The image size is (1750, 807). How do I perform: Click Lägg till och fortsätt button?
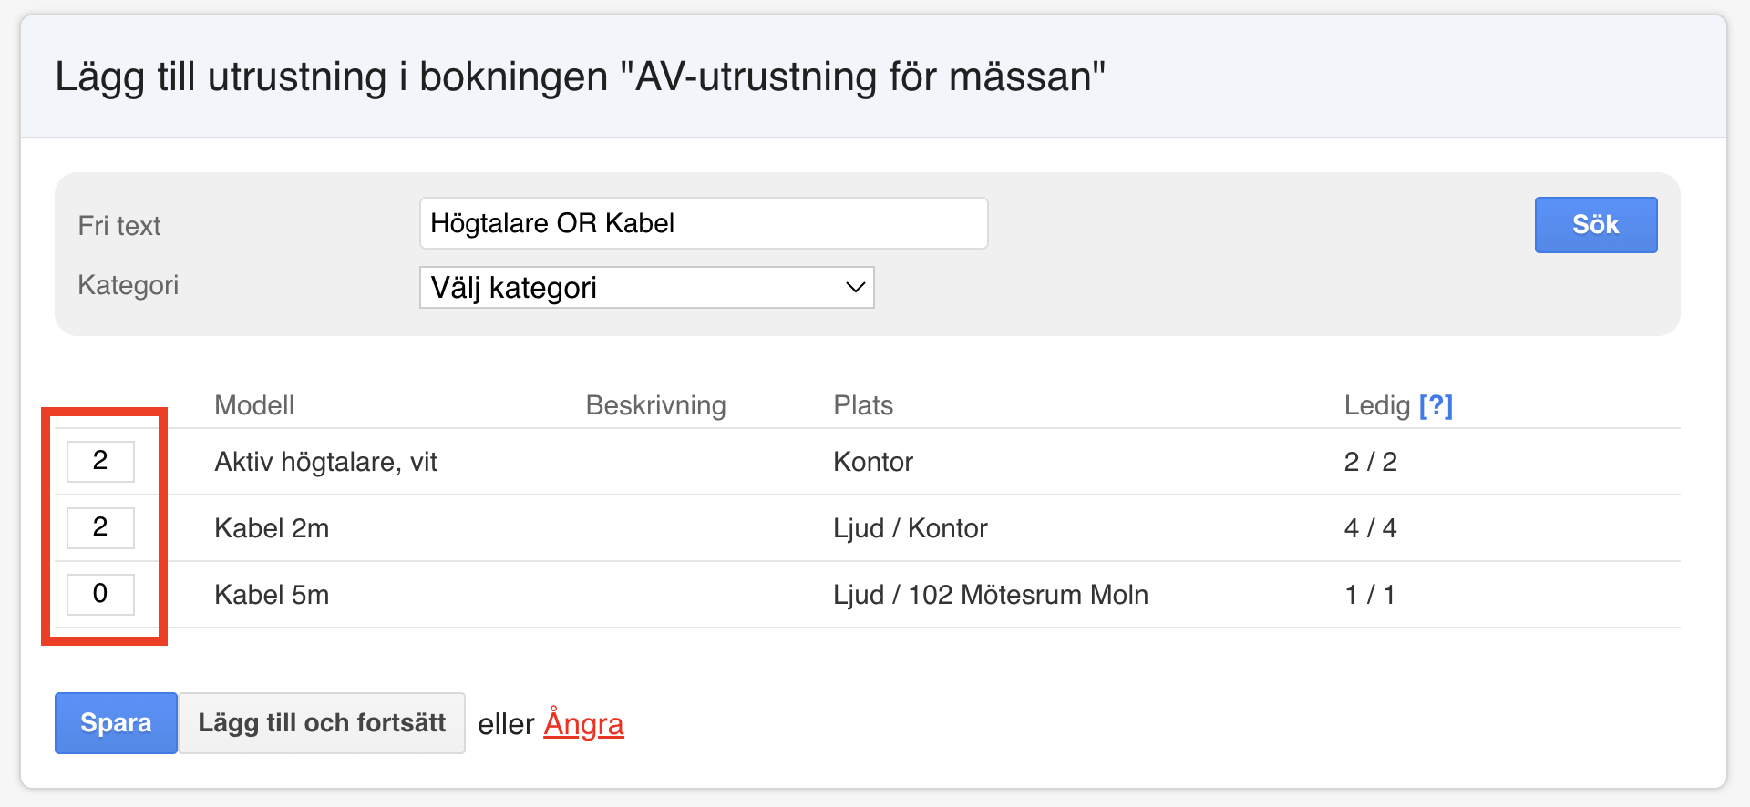pos(322,723)
